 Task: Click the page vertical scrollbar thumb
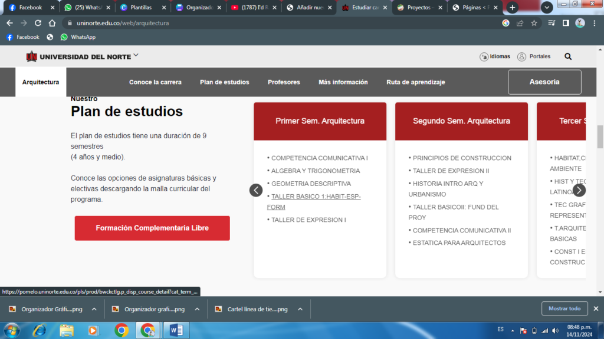(600, 137)
